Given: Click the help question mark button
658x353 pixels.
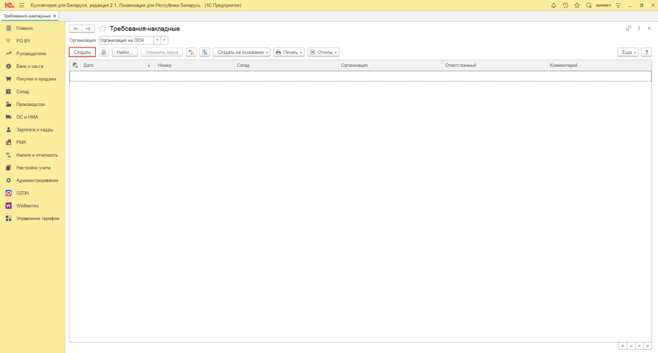Looking at the screenshot, I should (x=646, y=53).
